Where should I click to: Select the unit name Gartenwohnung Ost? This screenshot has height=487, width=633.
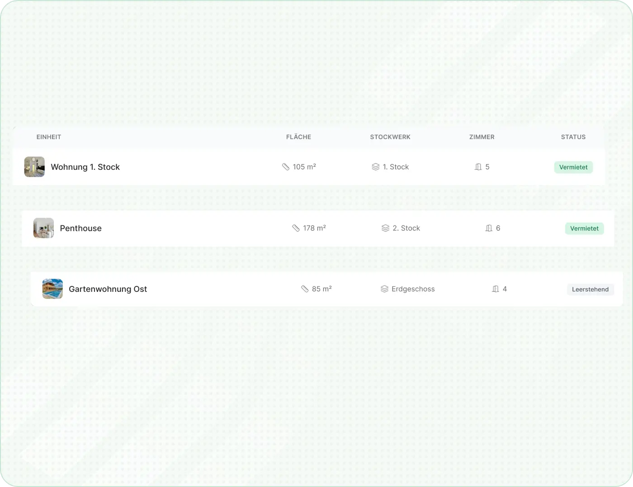click(108, 289)
